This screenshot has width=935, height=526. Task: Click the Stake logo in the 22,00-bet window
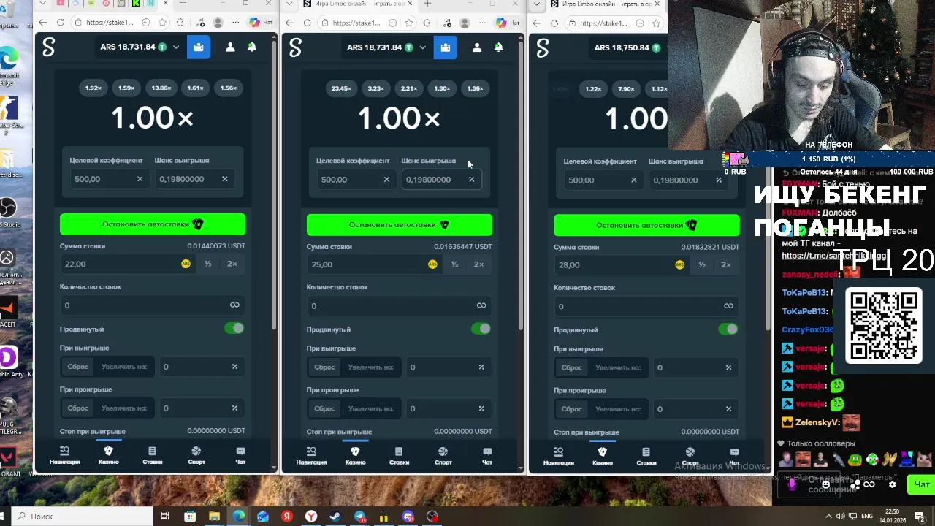coord(48,47)
